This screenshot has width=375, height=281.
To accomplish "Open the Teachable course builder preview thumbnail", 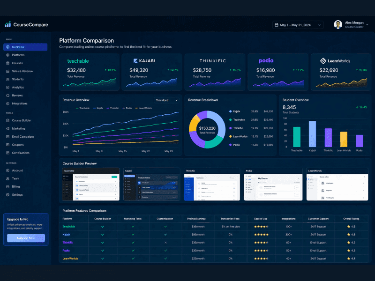I will tap(90, 184).
